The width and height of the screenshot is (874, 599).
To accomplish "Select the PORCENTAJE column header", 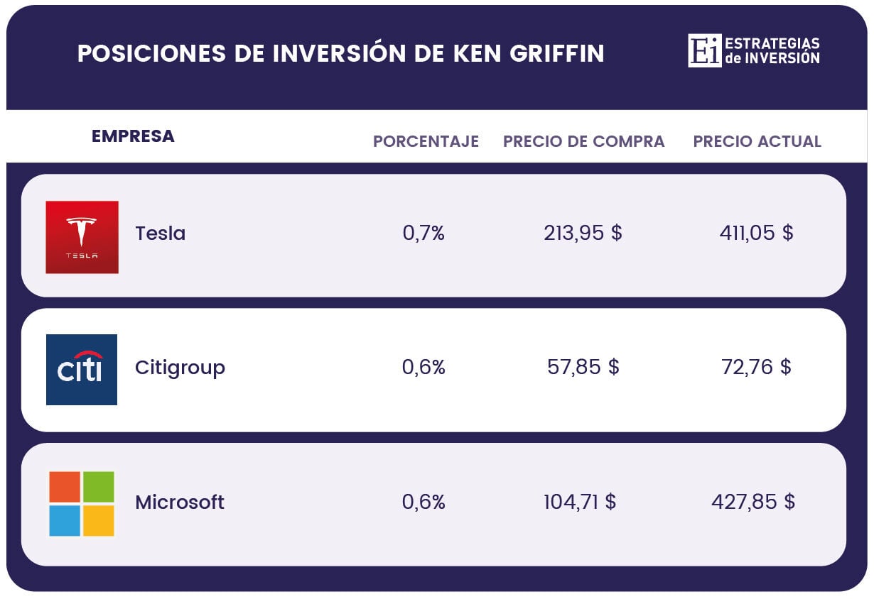I will click(426, 141).
